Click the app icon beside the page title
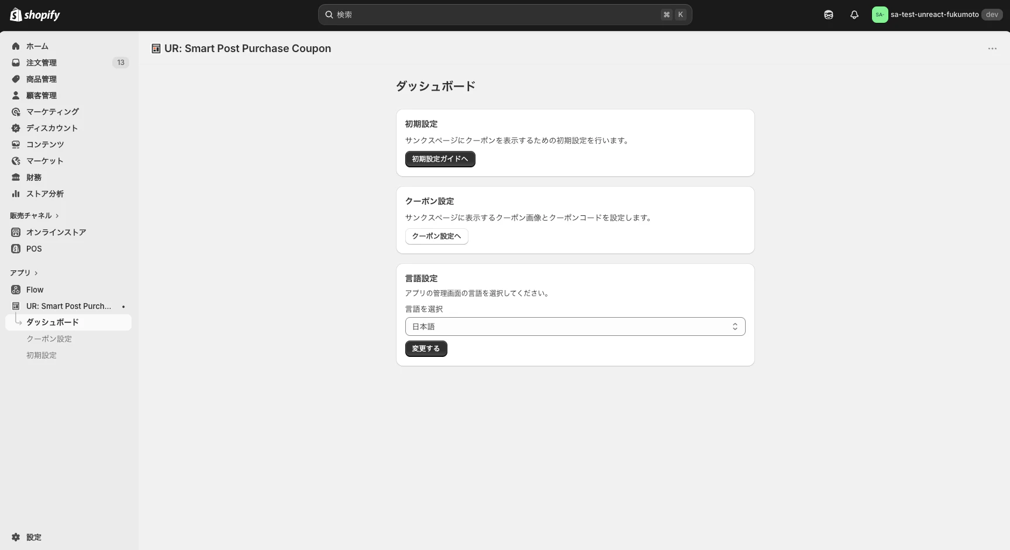The width and height of the screenshot is (1010, 550). (156, 49)
